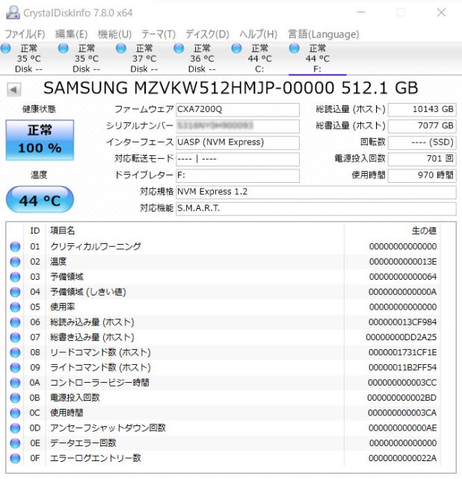
Task: Click the status icon for ID 04 row
Action: pos(15,292)
